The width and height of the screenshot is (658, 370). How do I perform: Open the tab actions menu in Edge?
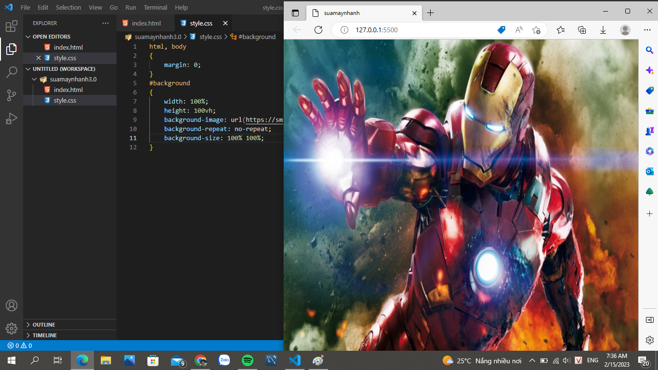pos(295,13)
